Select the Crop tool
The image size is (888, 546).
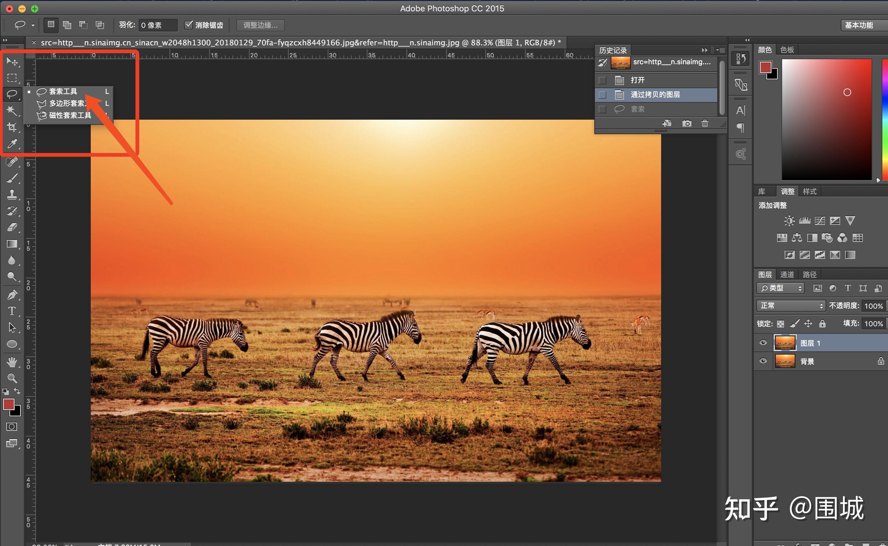[12, 127]
